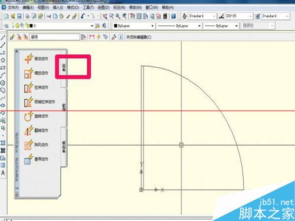This screenshot has width=295, height=221.
Task: Choose 查寻动作 (Lookup Action) in palette
Action: coord(37,159)
